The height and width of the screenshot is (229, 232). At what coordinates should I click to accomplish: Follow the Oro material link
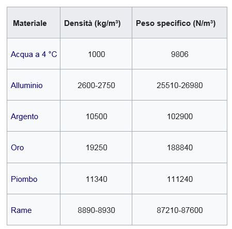17,148
